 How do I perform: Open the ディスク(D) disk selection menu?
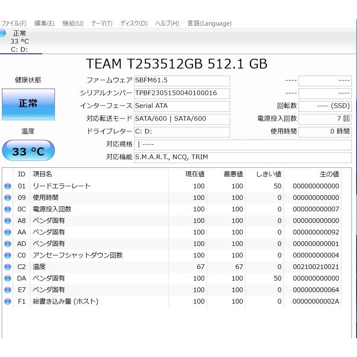pos(133,23)
